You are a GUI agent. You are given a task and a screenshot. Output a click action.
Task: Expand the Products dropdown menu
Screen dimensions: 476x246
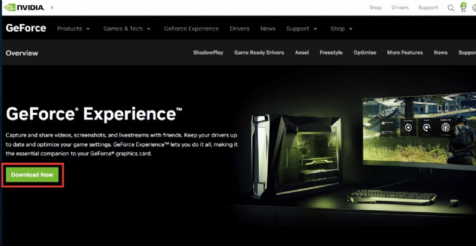(x=74, y=29)
